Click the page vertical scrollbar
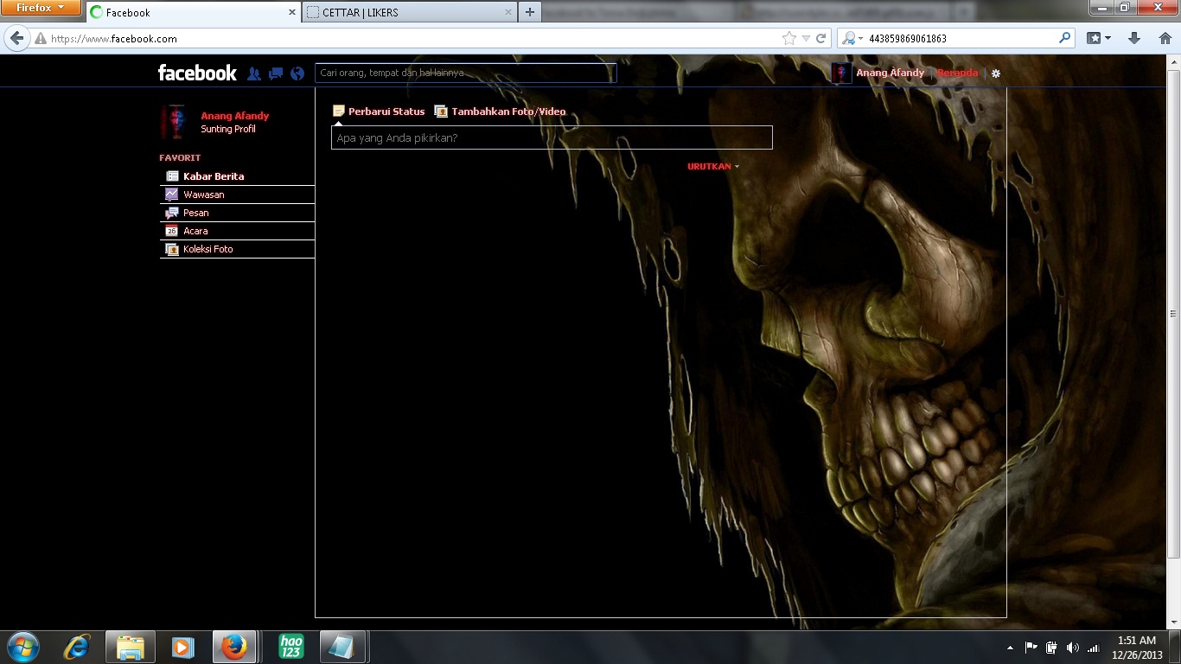 pyautogui.click(x=1173, y=313)
